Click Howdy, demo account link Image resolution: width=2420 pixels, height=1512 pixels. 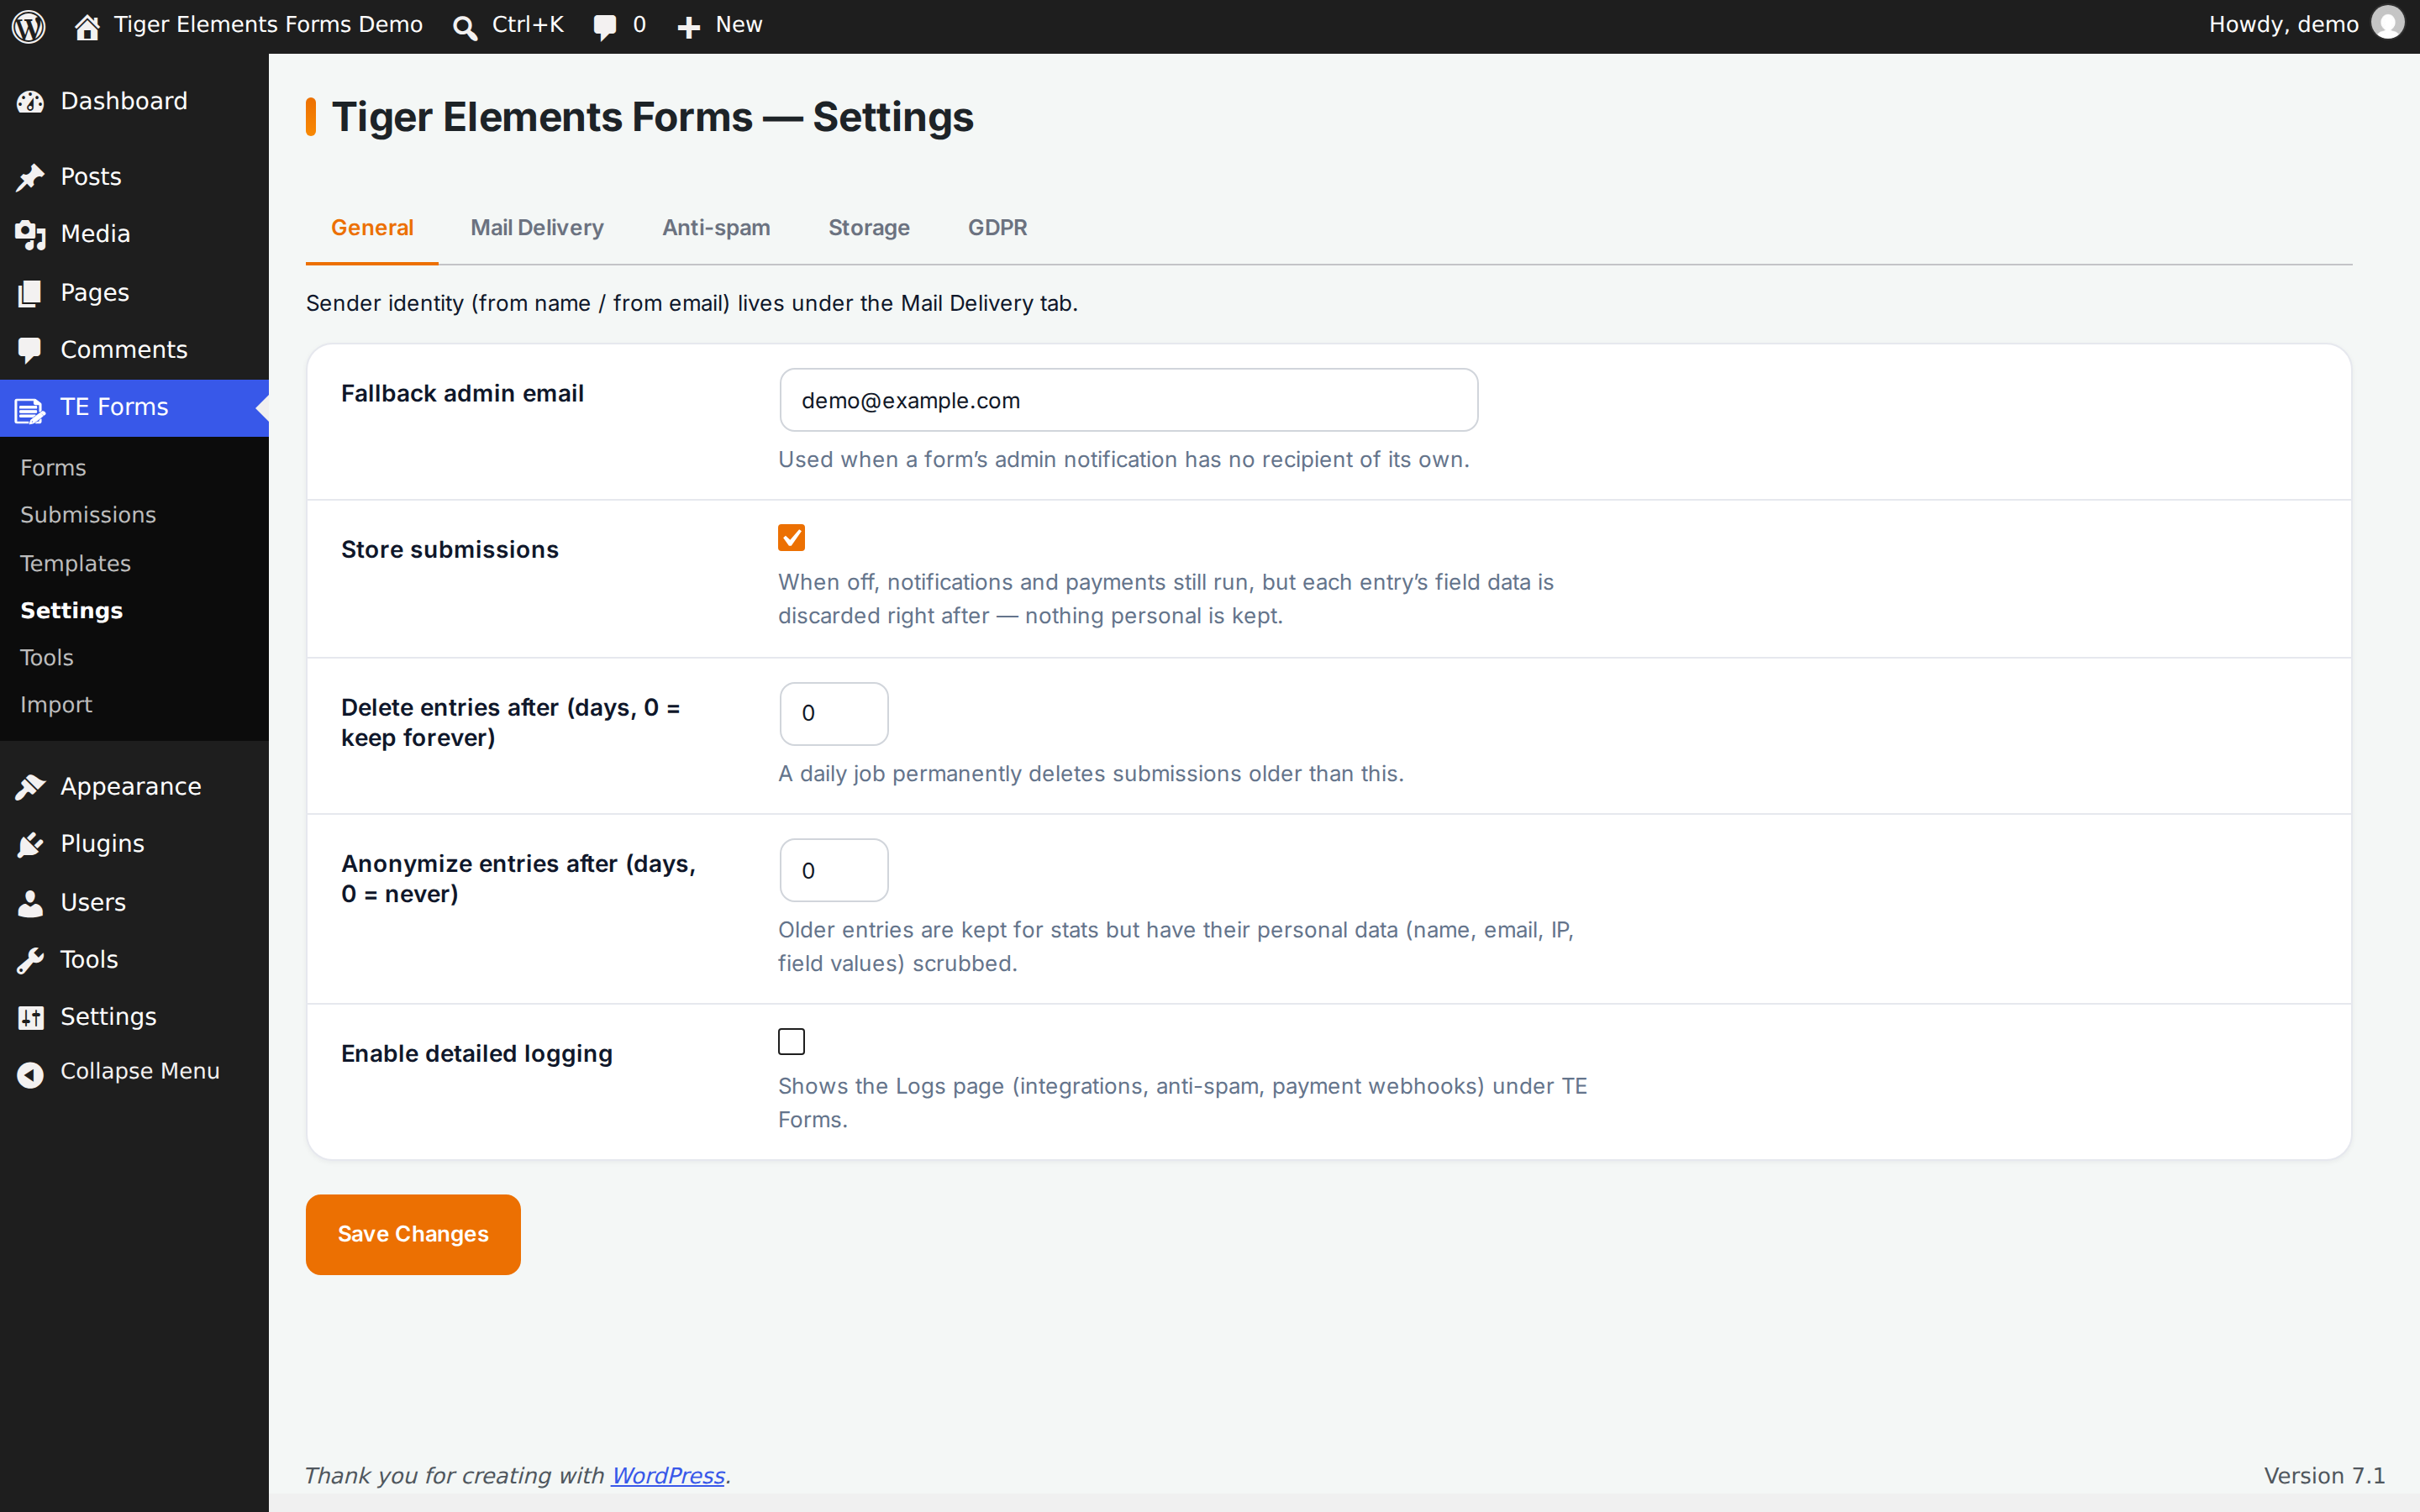(x=2283, y=25)
